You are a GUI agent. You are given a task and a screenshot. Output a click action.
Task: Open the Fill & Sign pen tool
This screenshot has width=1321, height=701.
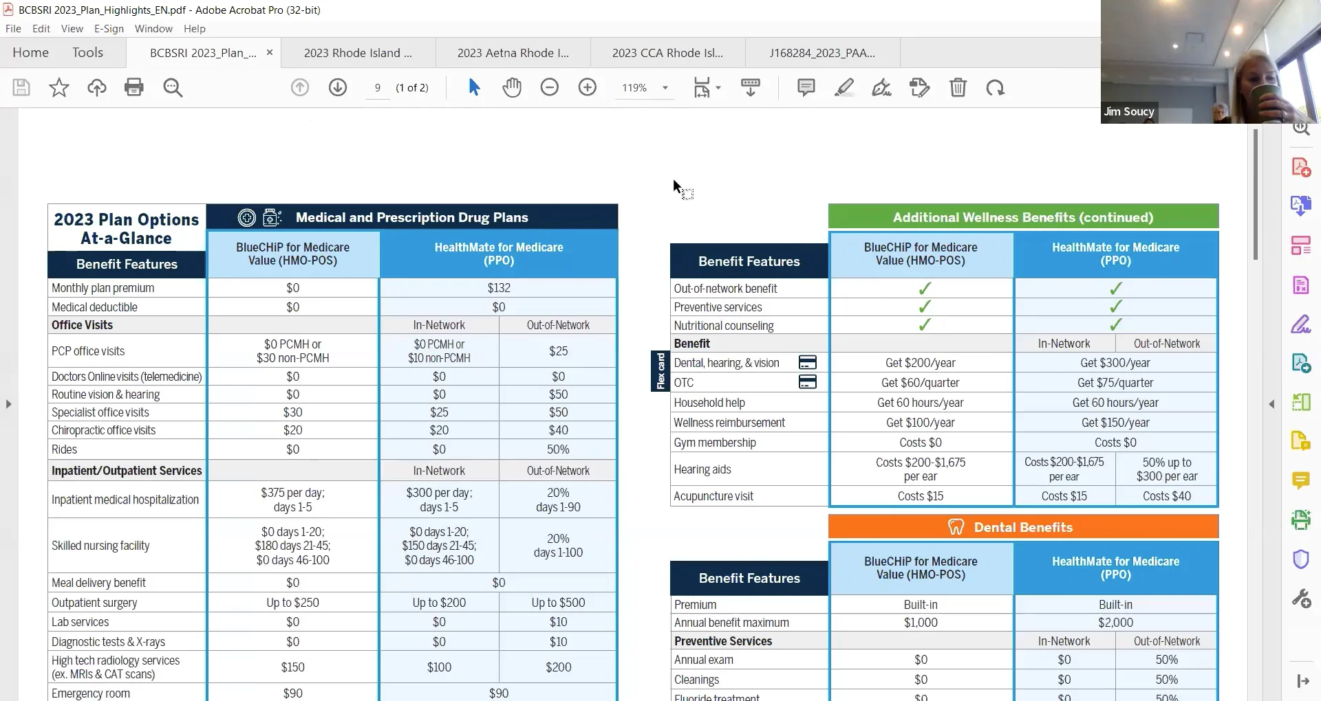(881, 87)
